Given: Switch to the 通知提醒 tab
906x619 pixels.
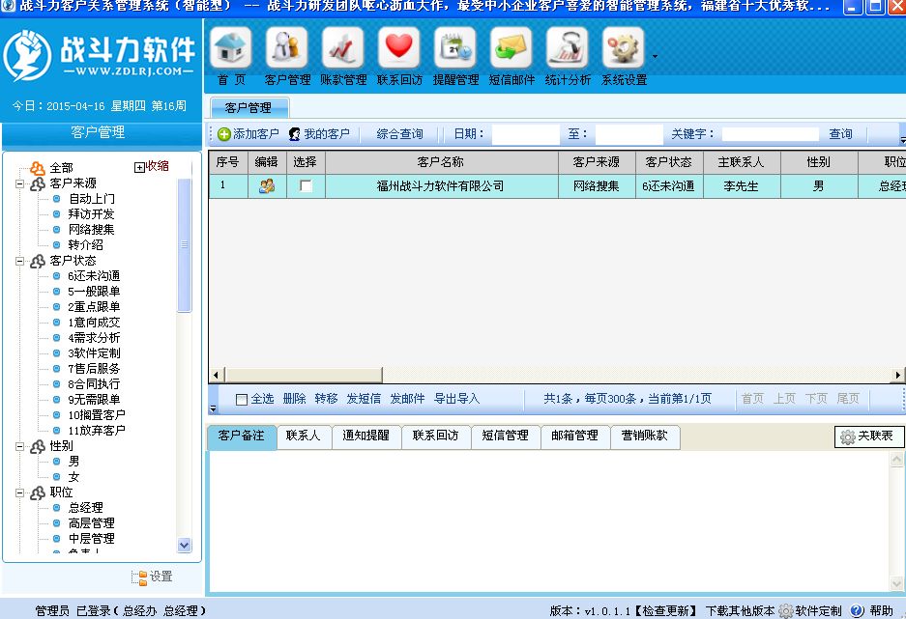Looking at the screenshot, I should [366, 436].
